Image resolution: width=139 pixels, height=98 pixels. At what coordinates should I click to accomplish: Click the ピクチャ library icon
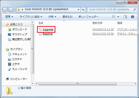(x=10, y=59)
